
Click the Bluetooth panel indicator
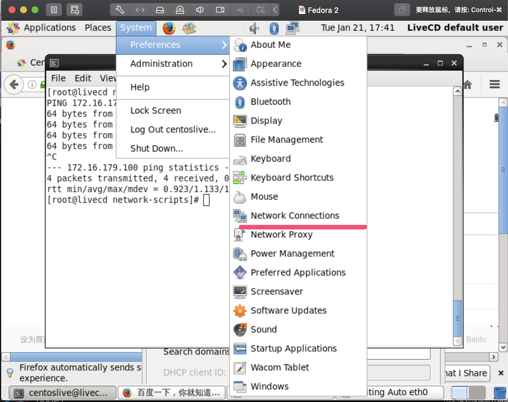tap(274, 28)
